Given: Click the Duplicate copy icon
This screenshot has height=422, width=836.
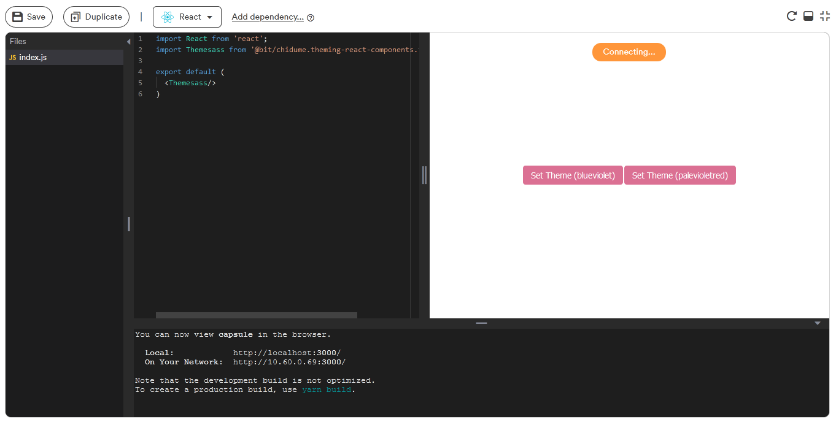Looking at the screenshot, I should tap(77, 17).
